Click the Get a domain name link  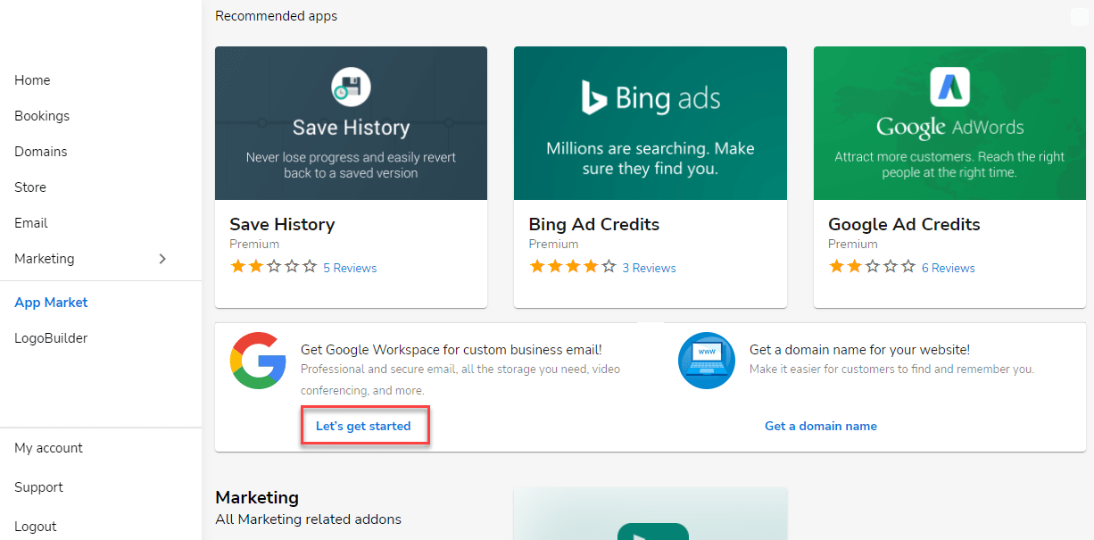coord(821,426)
